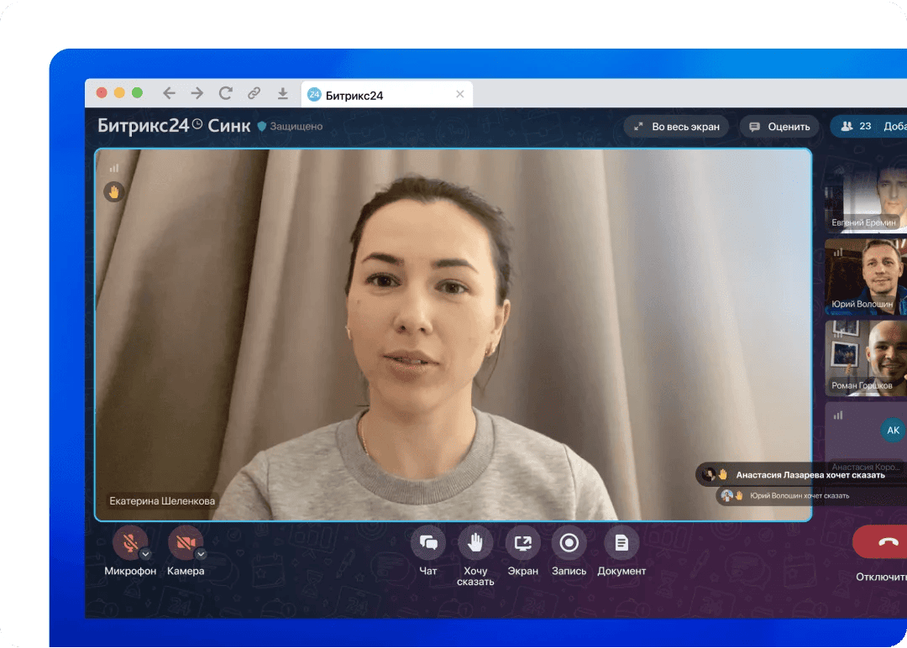The width and height of the screenshot is (907, 648).
Task: Select Юрий Волошин video thumbnail
Action: pos(865,277)
